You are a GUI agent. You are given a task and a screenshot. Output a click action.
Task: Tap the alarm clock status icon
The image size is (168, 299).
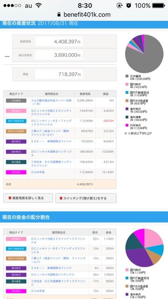128,5
